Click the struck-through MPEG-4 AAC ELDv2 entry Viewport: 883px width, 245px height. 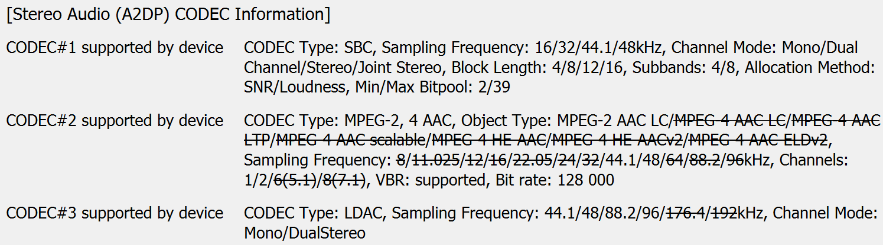tap(757, 141)
